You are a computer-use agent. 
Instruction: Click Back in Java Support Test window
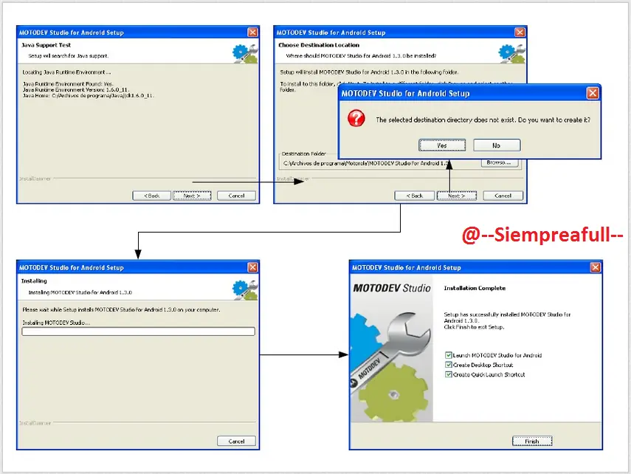[x=152, y=196]
